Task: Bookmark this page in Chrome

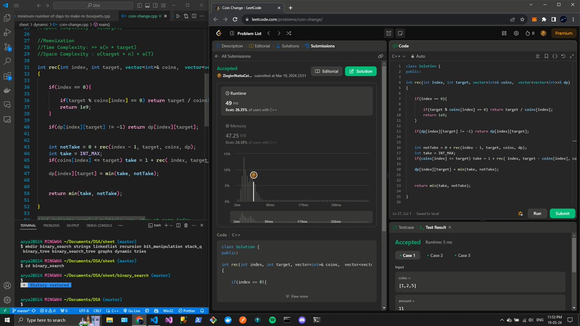Action: click(522, 19)
